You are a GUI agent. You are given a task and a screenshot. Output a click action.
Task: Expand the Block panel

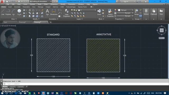pyautogui.click(x=101, y=19)
